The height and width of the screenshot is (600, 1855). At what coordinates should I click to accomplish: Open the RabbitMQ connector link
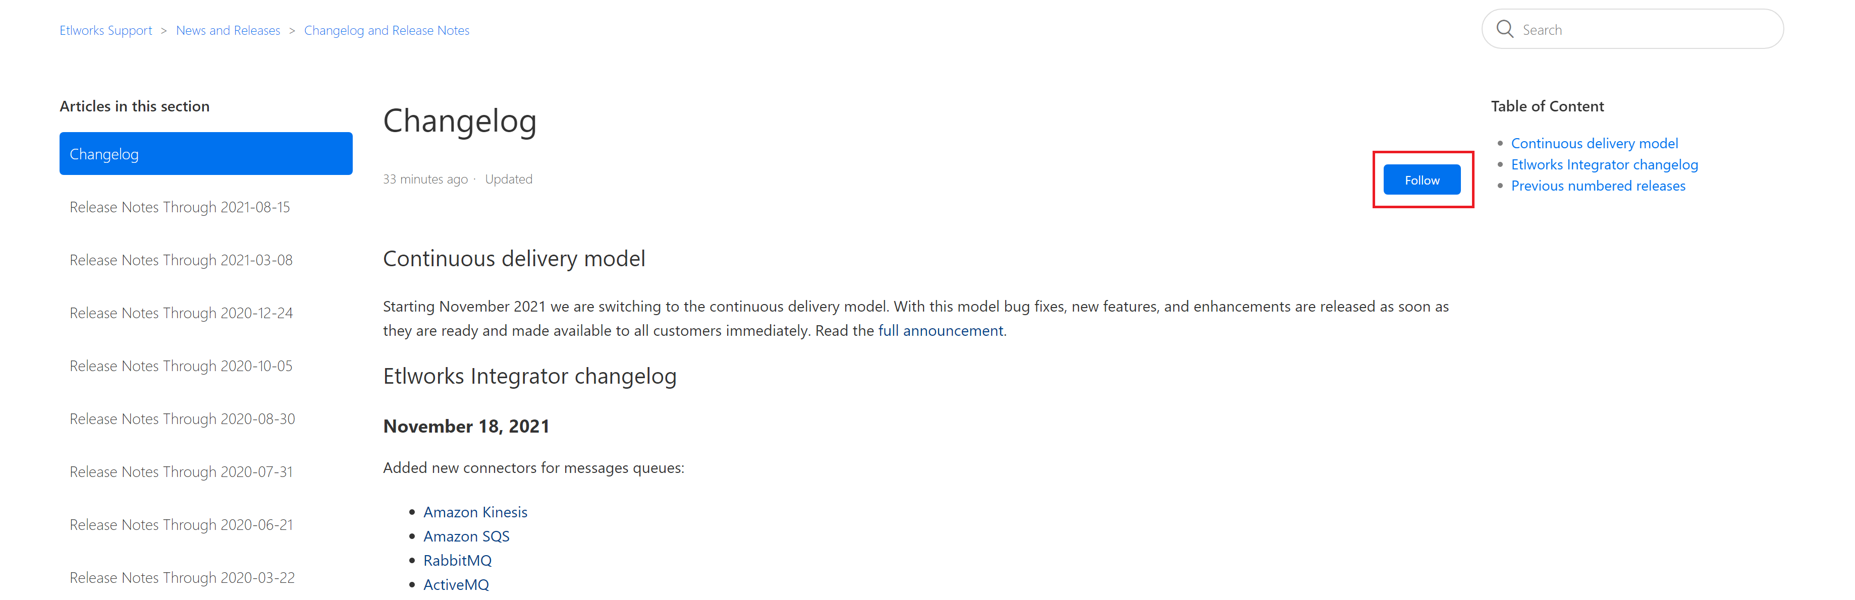[x=457, y=561]
